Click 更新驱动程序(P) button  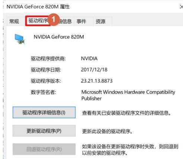click(44, 131)
